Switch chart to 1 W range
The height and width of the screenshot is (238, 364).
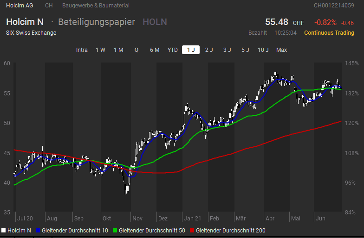pyautogui.click(x=100, y=50)
